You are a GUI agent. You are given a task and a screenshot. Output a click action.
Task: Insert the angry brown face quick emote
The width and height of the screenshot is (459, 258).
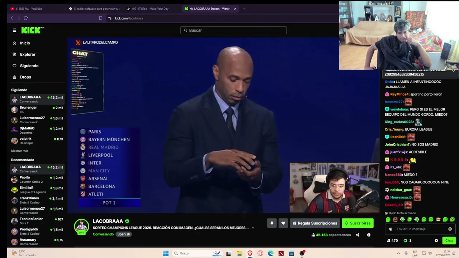click(395, 219)
